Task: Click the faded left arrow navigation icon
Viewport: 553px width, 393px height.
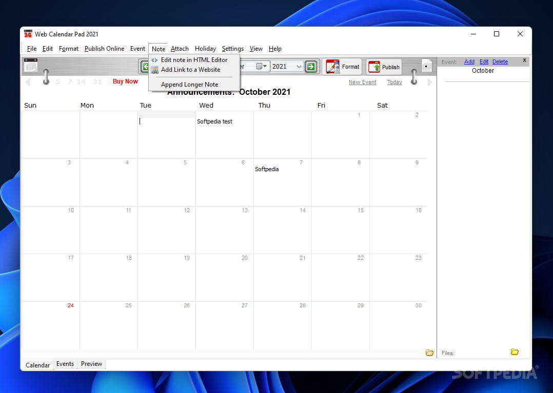Action: 28,82
